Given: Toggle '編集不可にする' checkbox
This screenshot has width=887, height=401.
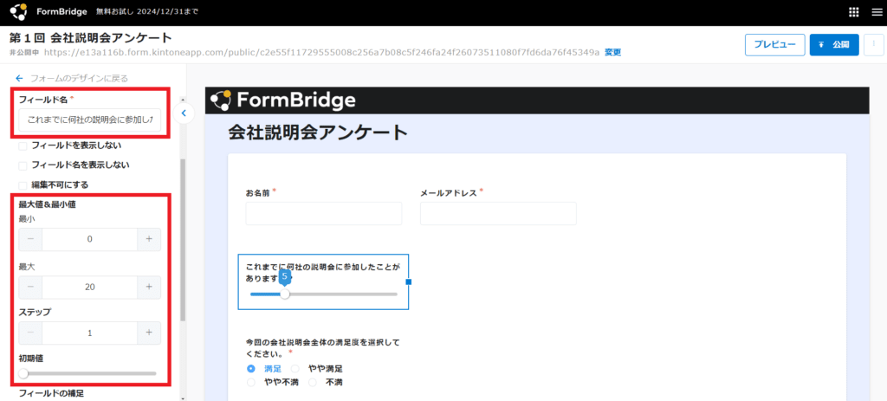Looking at the screenshot, I should [23, 185].
